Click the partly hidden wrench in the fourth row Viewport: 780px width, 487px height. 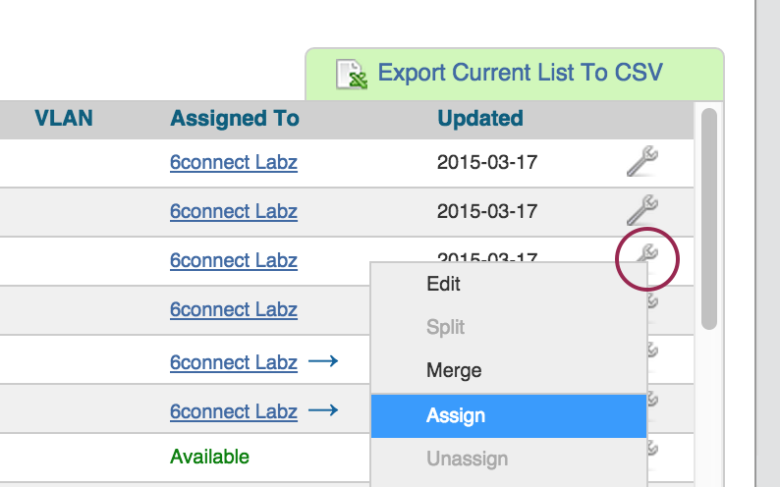click(651, 302)
